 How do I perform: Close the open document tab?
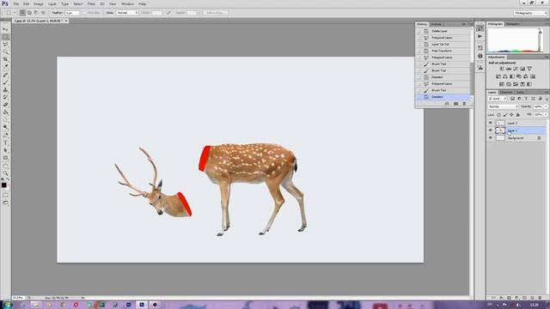point(66,21)
